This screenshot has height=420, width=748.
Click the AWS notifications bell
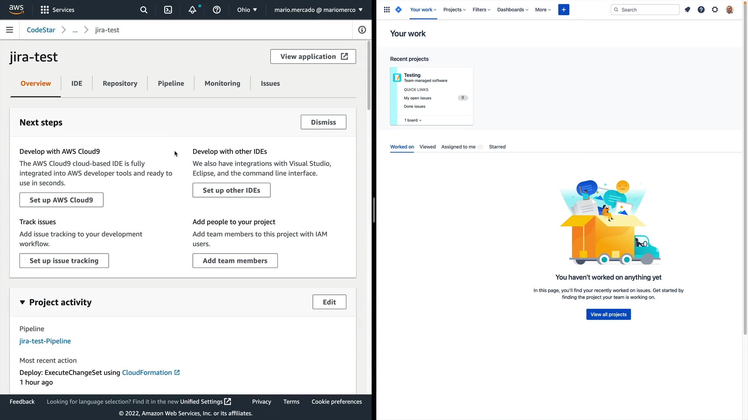coord(192,10)
